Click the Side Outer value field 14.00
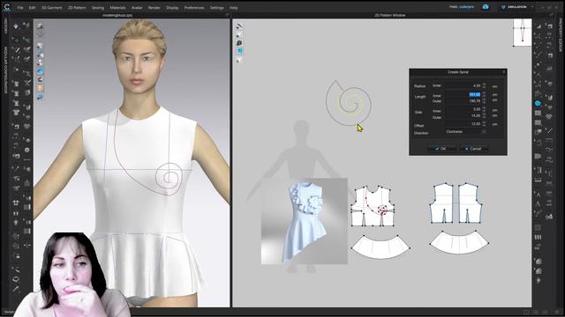 (x=463, y=115)
